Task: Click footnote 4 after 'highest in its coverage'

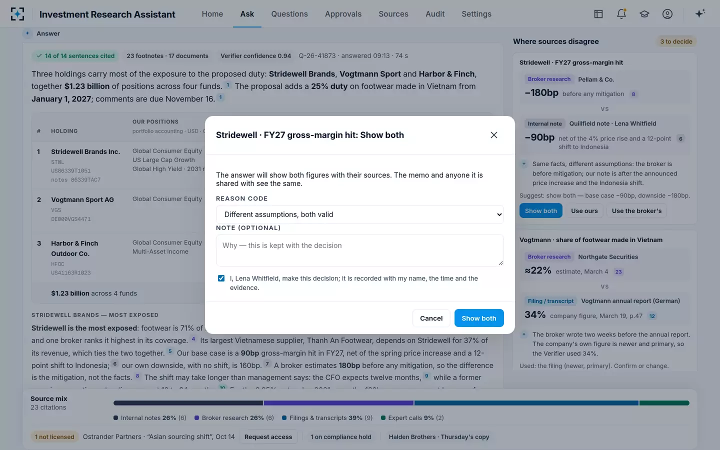Action: pyautogui.click(x=193, y=339)
